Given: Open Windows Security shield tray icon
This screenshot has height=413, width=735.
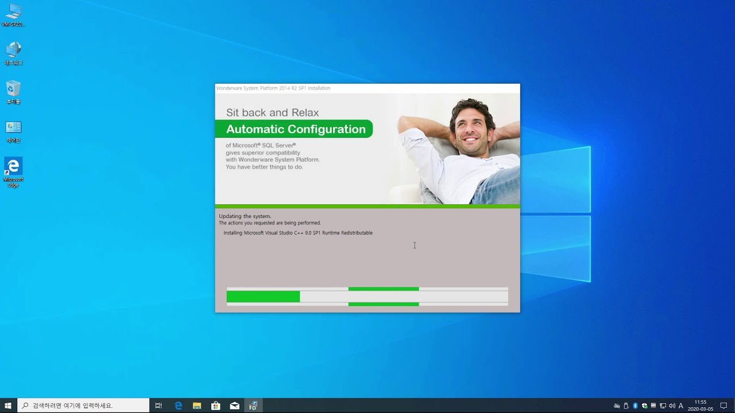Looking at the screenshot, I should 644,406.
